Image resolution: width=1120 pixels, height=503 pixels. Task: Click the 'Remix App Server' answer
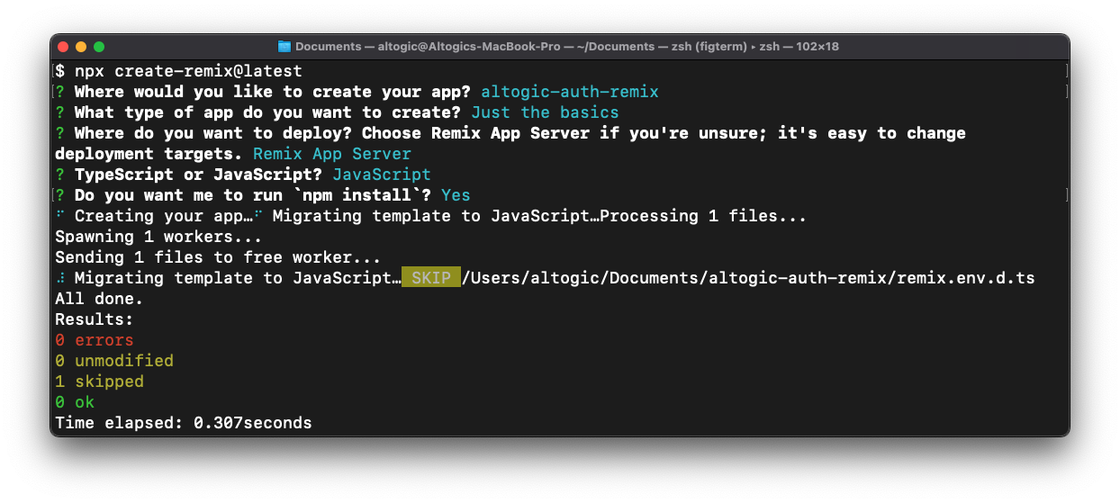click(332, 154)
